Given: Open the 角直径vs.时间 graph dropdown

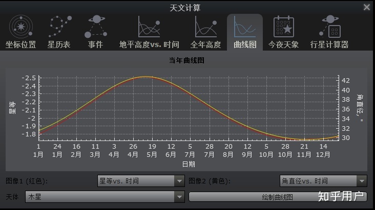Looking at the screenshot, I should click(323, 181).
